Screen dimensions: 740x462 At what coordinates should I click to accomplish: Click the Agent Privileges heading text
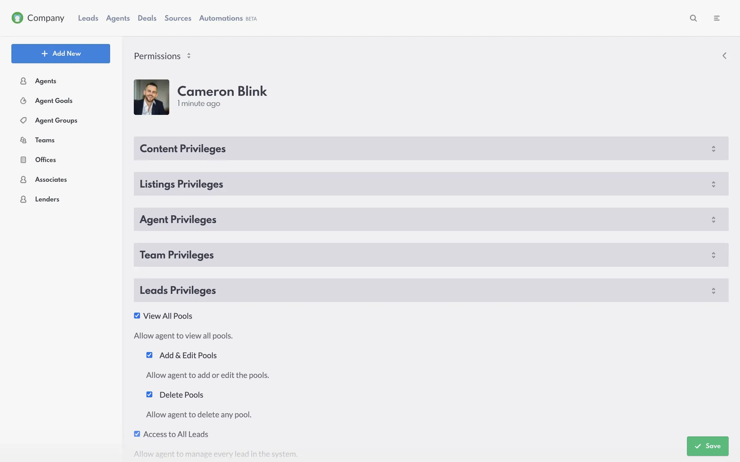(x=178, y=219)
